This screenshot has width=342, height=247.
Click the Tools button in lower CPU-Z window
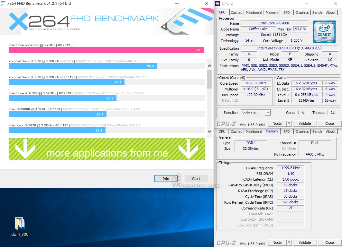pos(277,243)
